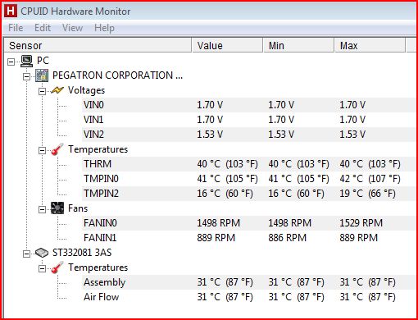Select the PEGATRON CORPORATION tree item
This screenshot has height=320, width=418.
tap(117, 75)
